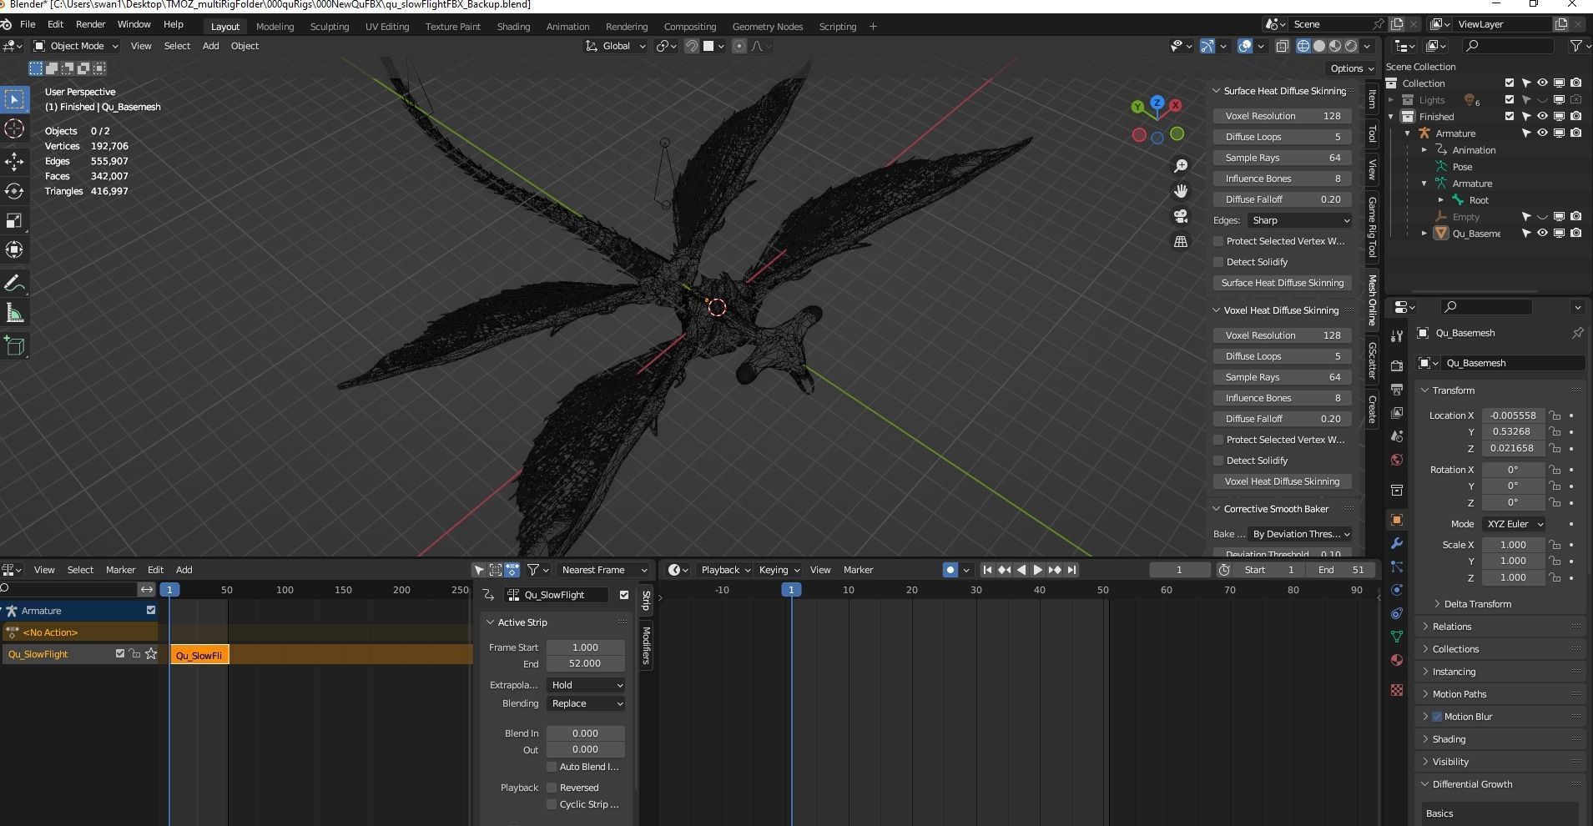
Task: Open the viewport Options button
Action: coord(1350,68)
